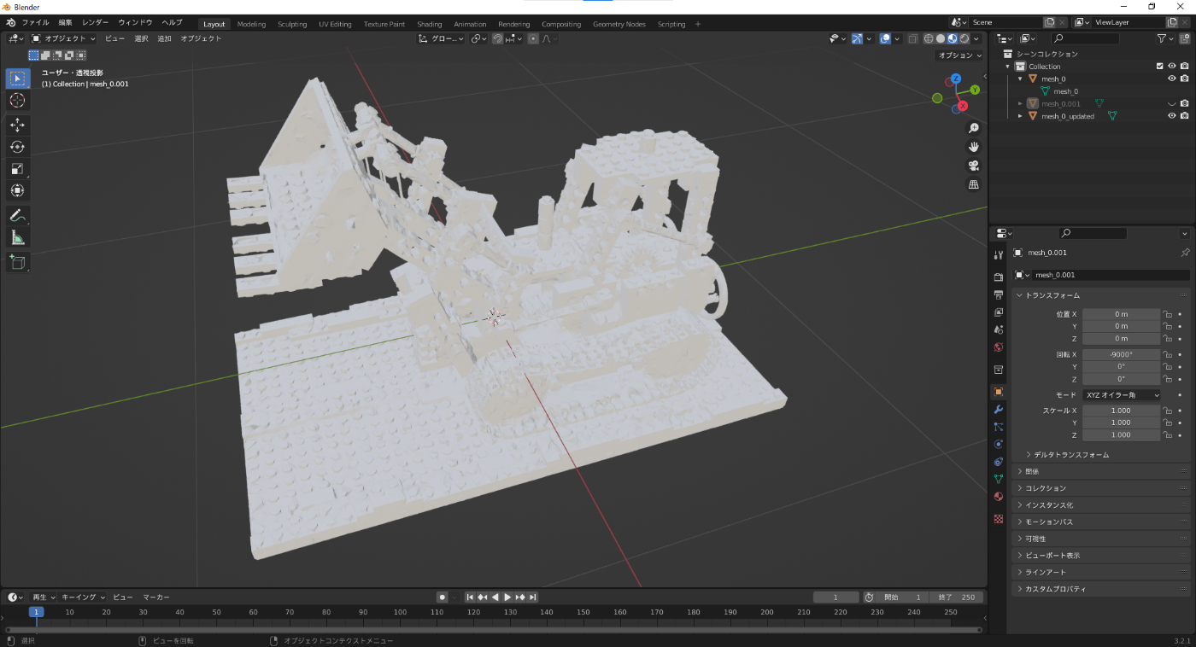Screen dimensions: 1196x647
Task: Open the ファイル menu
Action: 35,22
